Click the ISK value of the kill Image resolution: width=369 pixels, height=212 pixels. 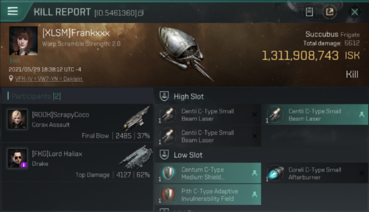tap(311, 56)
